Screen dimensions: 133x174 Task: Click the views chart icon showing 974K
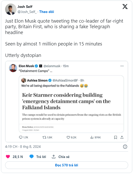92,137
